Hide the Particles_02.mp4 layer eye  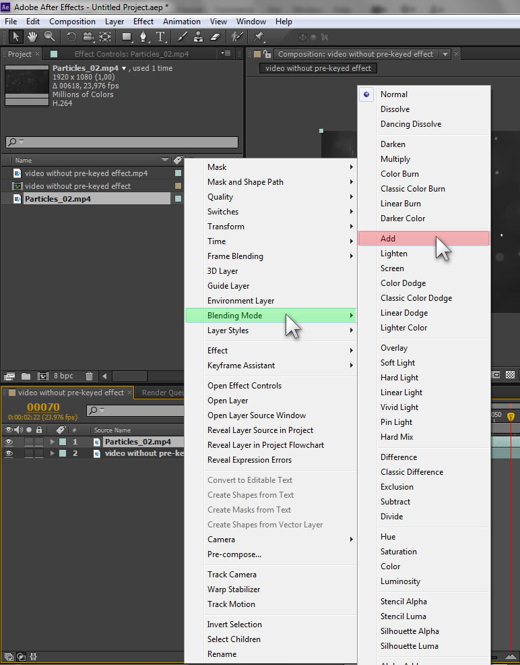(x=9, y=442)
